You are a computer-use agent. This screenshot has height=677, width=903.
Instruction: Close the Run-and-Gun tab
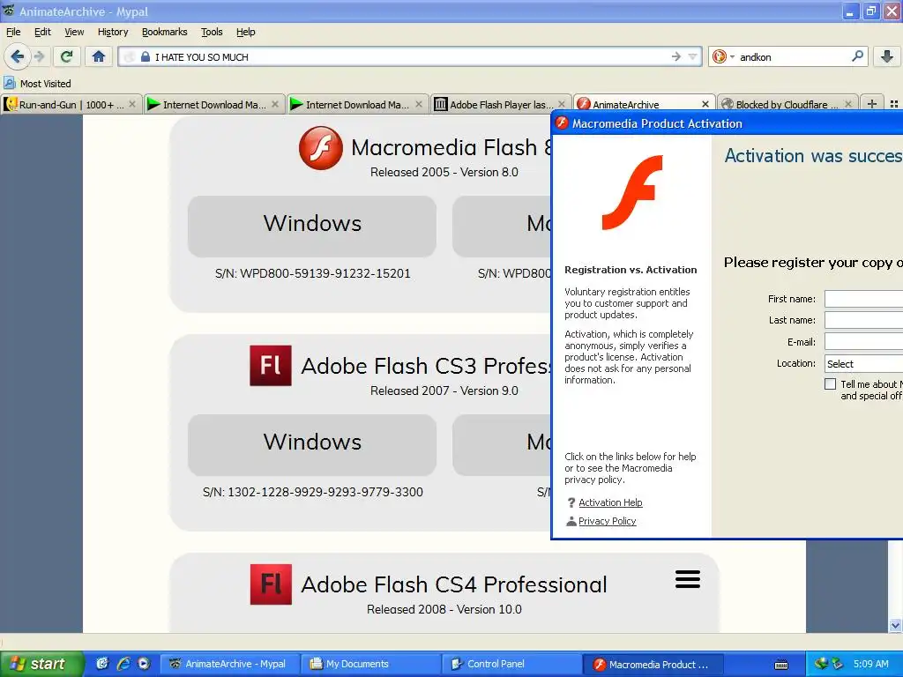click(132, 104)
